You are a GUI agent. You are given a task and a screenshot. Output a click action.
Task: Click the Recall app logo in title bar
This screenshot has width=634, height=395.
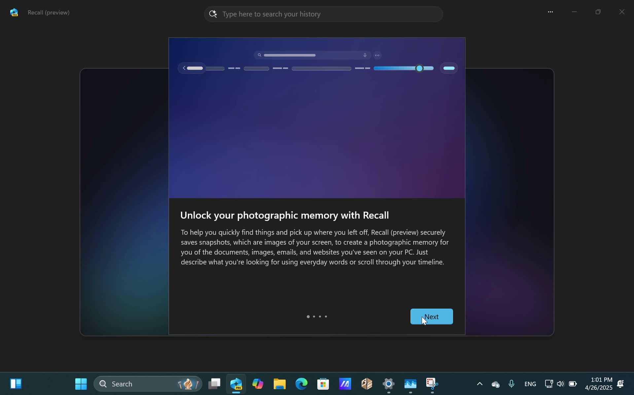[x=14, y=13]
